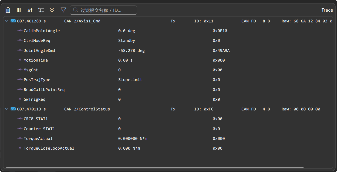Click signal waveform icon beside CRC8_STAT1
Viewport: 337px width, 172px height.
pos(20,119)
